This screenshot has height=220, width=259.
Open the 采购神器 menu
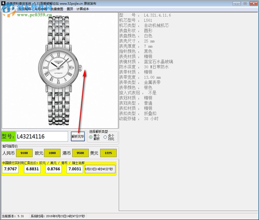pos(41,9)
